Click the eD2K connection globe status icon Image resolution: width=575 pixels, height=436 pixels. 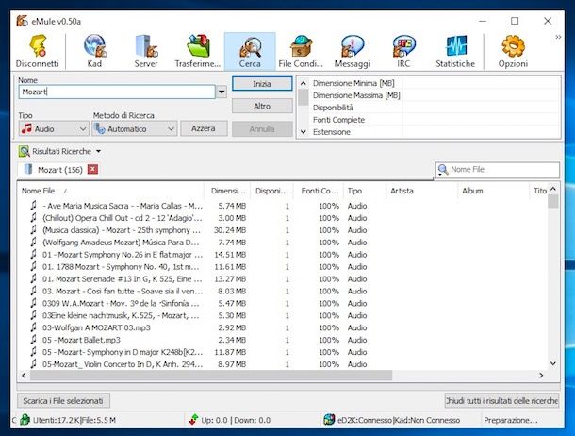329,419
